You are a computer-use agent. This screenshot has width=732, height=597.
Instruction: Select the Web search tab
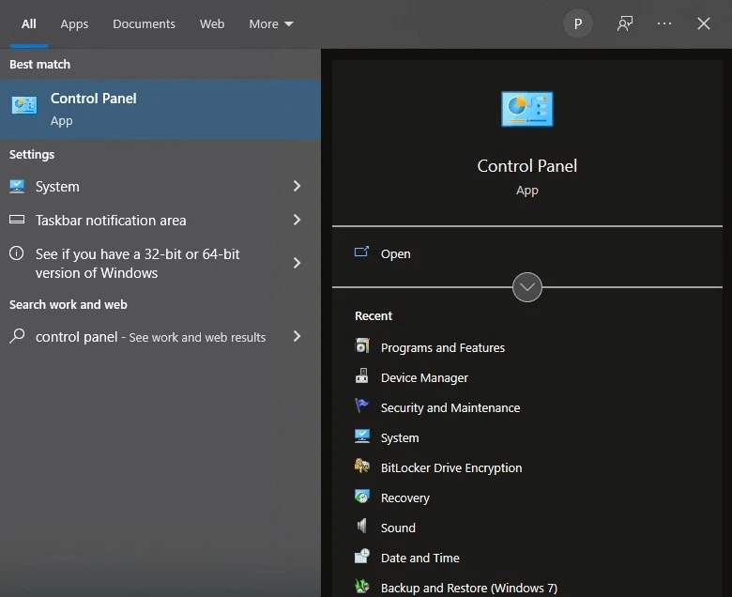[212, 24]
